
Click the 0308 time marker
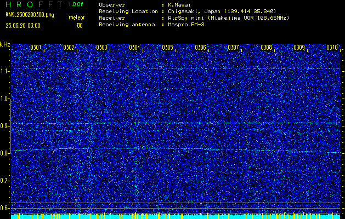pos(266,48)
